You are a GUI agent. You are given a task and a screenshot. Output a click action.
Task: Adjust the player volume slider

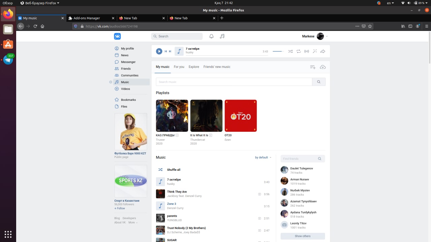278,51
